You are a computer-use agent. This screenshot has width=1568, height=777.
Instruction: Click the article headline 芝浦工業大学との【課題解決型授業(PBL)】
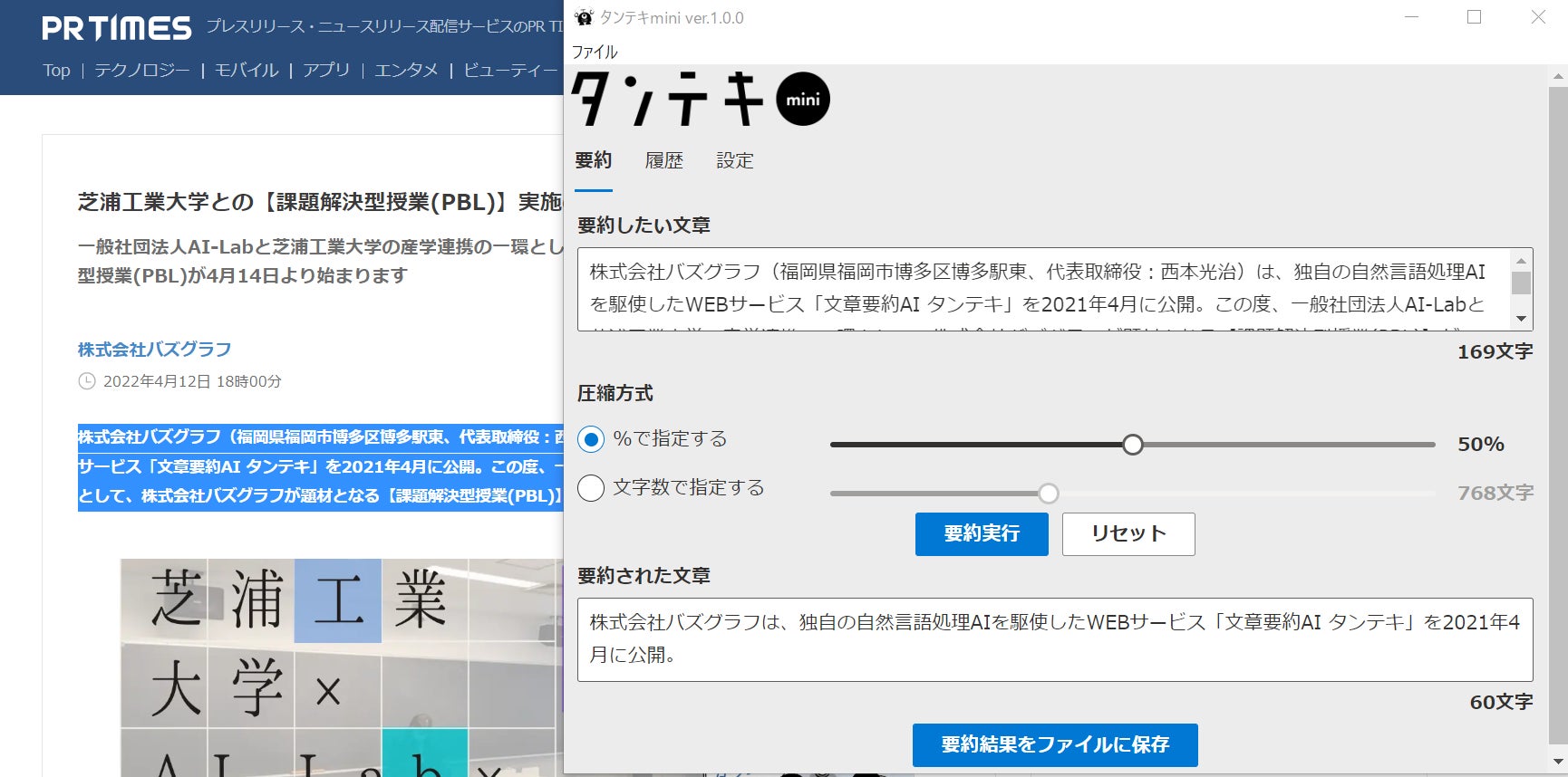coord(320,202)
